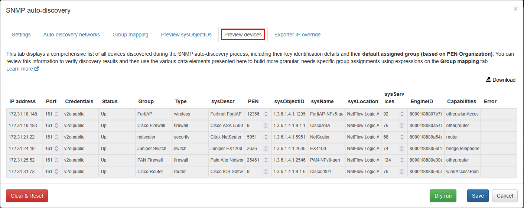The height and width of the screenshot is (208, 524).
Task: Switch to the Settings tab
Action: tap(21, 35)
